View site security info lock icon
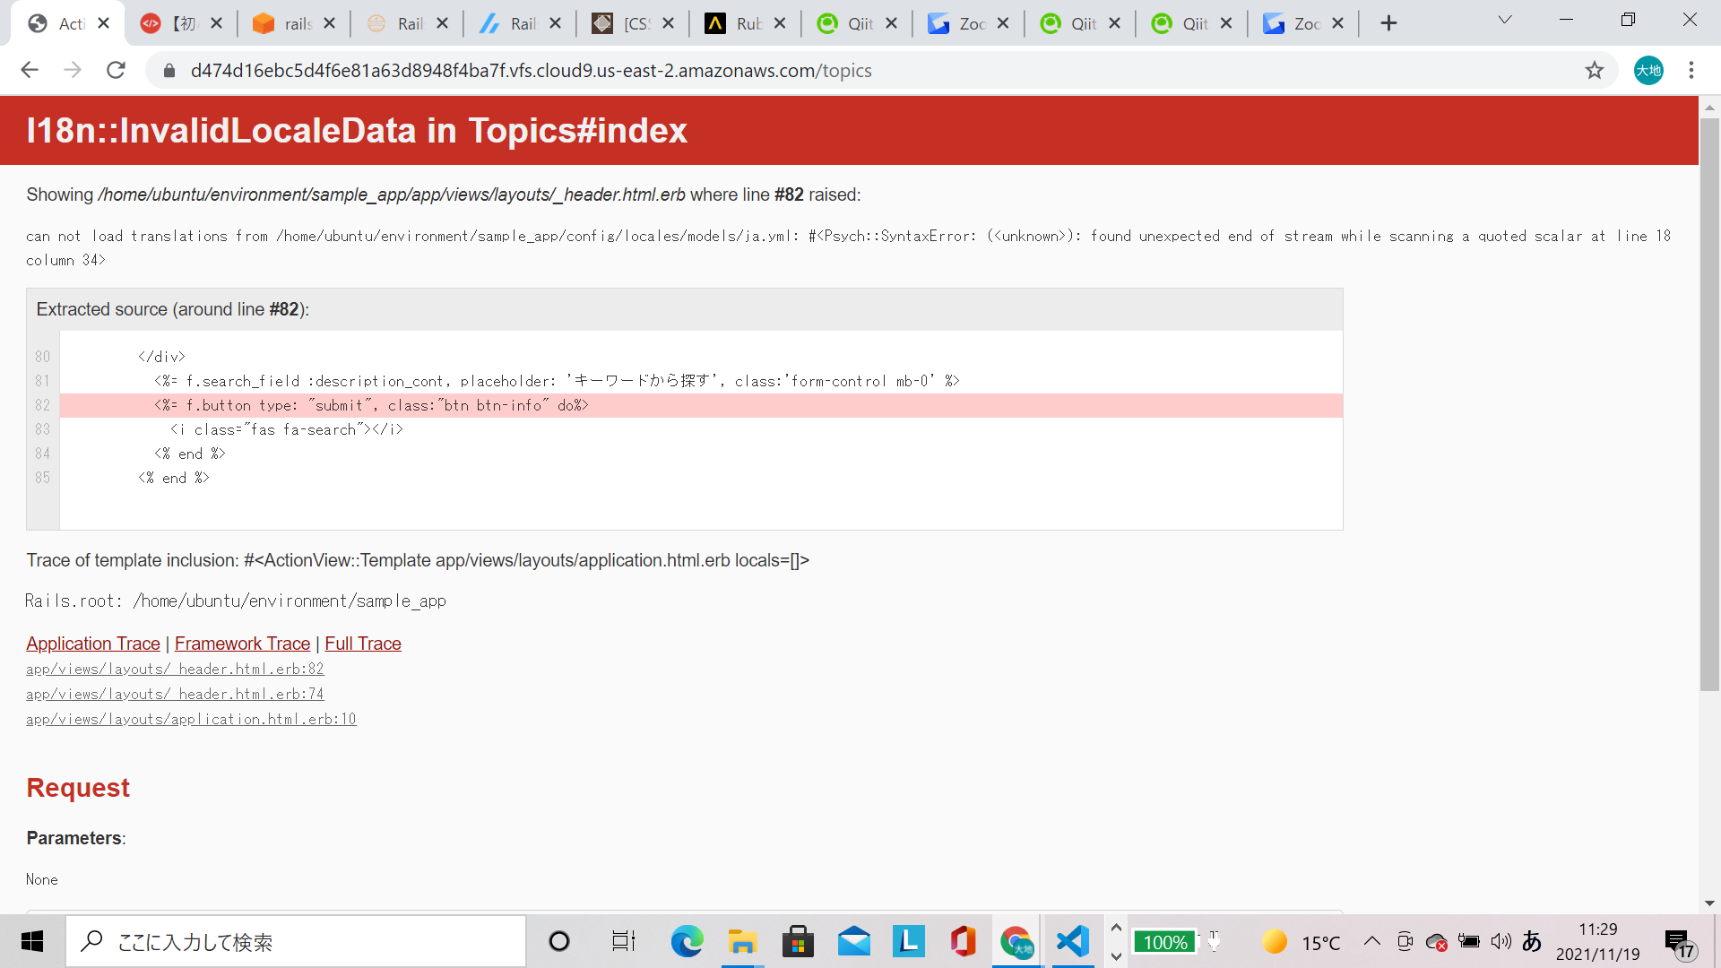Image resolution: width=1721 pixels, height=968 pixels. (169, 70)
